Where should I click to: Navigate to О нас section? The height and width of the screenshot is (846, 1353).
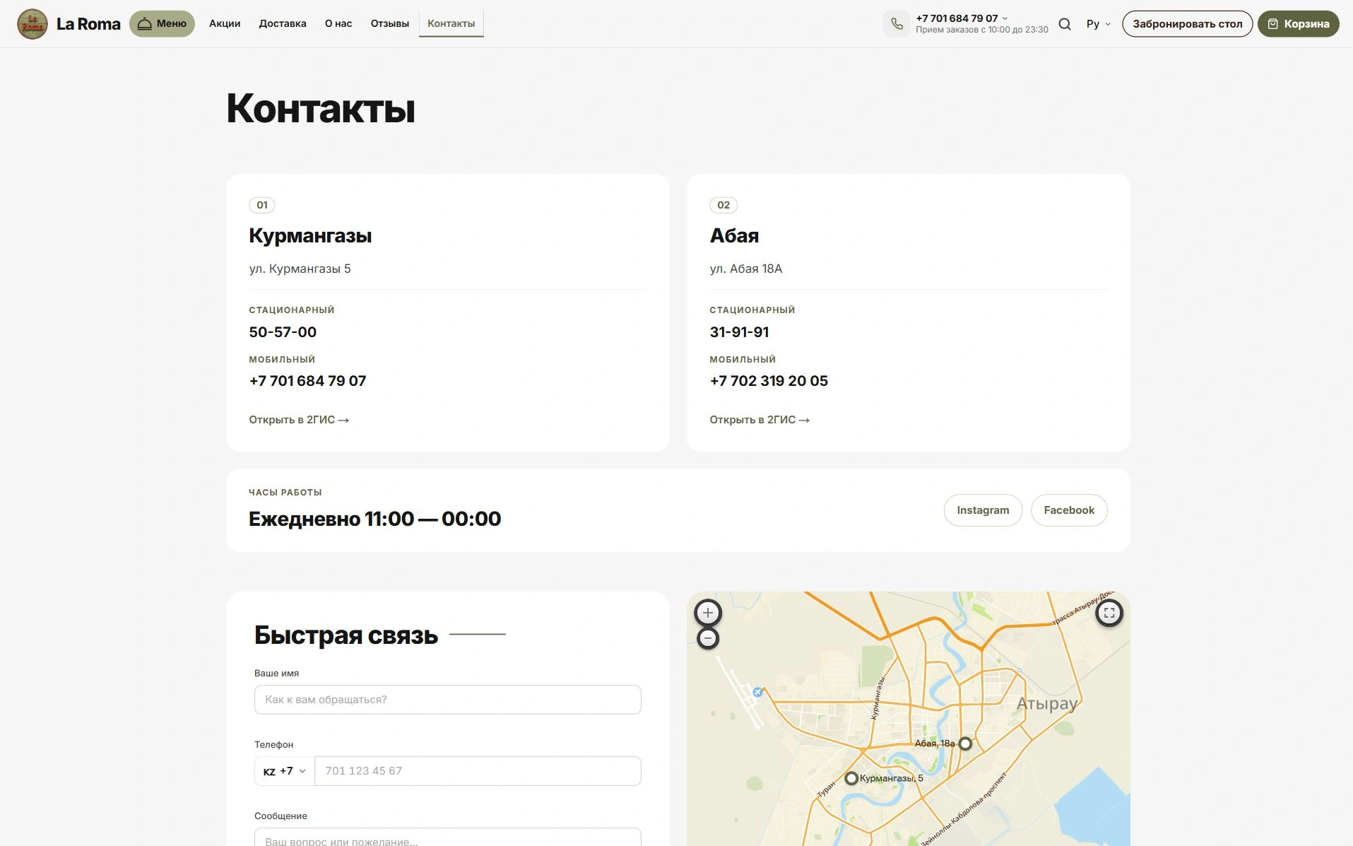point(338,24)
